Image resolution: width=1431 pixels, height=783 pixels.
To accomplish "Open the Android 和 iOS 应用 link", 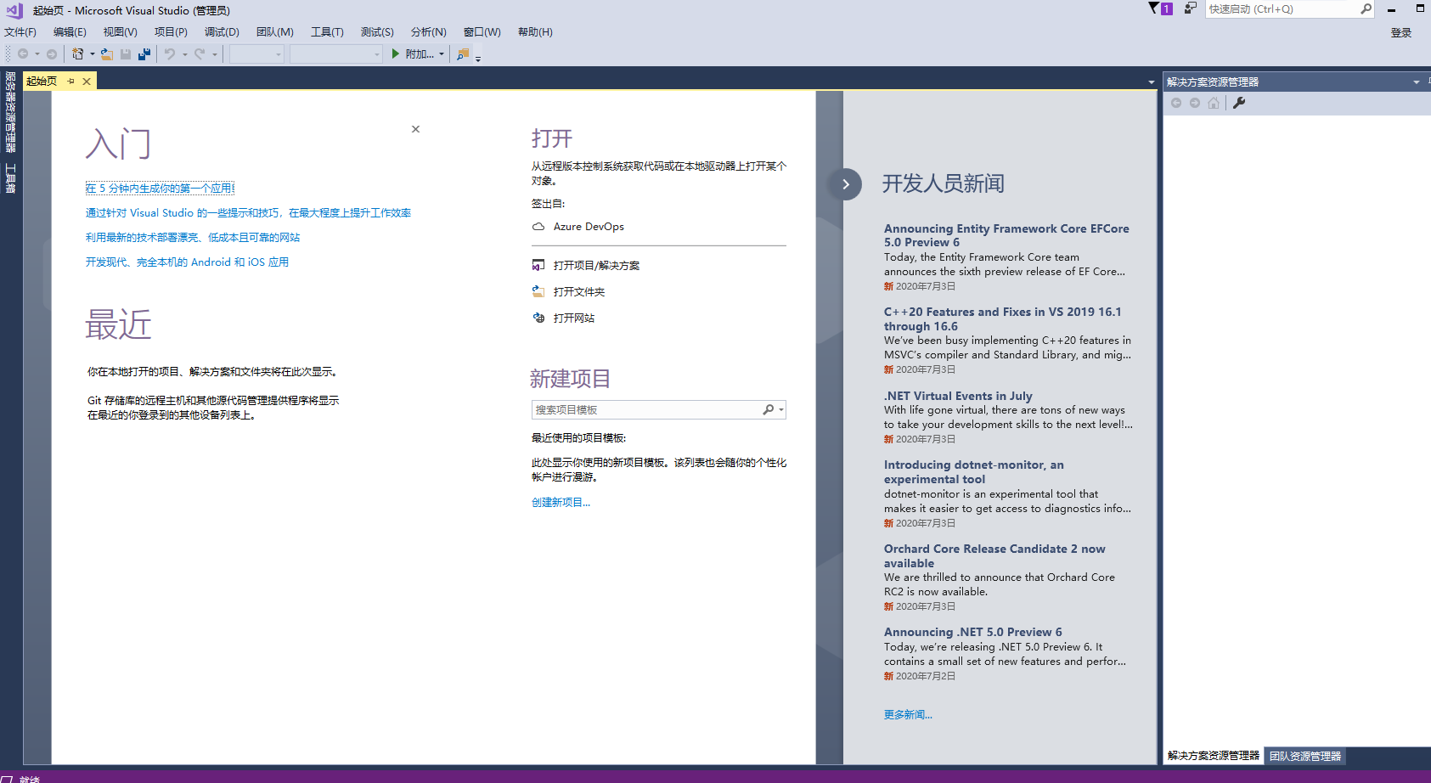I will (x=187, y=262).
